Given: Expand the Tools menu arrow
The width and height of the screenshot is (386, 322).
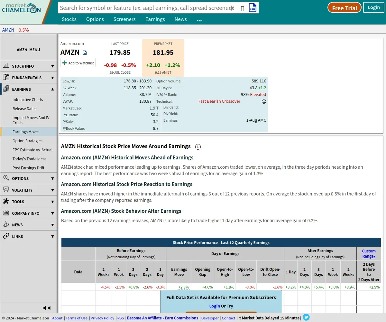Looking at the screenshot, I should (x=52, y=202).
